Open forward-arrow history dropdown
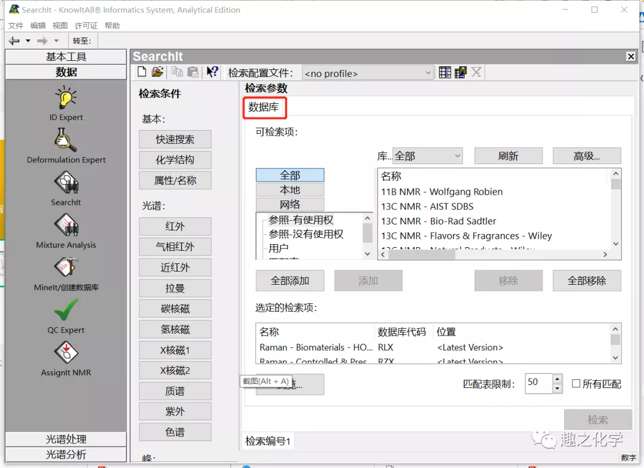The image size is (644, 468). pos(56,41)
